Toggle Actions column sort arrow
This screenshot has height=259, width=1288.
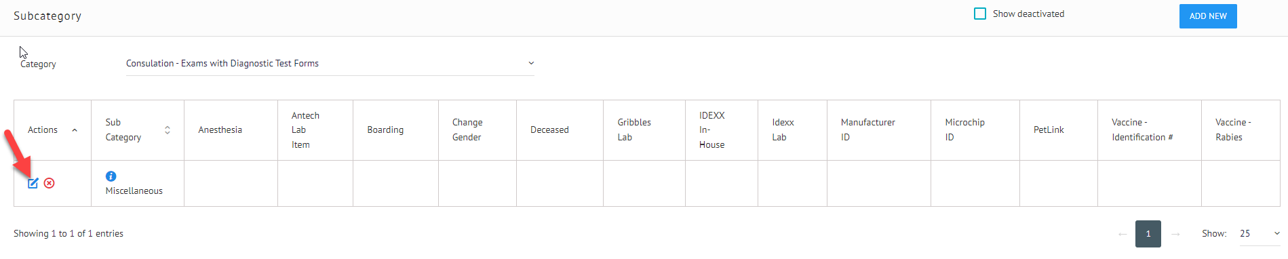click(x=75, y=130)
